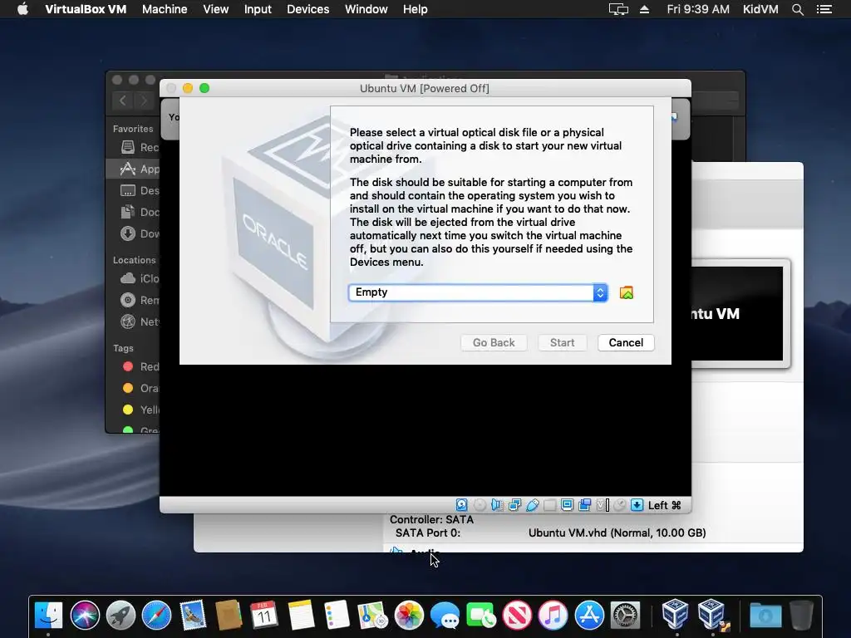Open Messages from the Dock
The image size is (851, 638).
(445, 616)
